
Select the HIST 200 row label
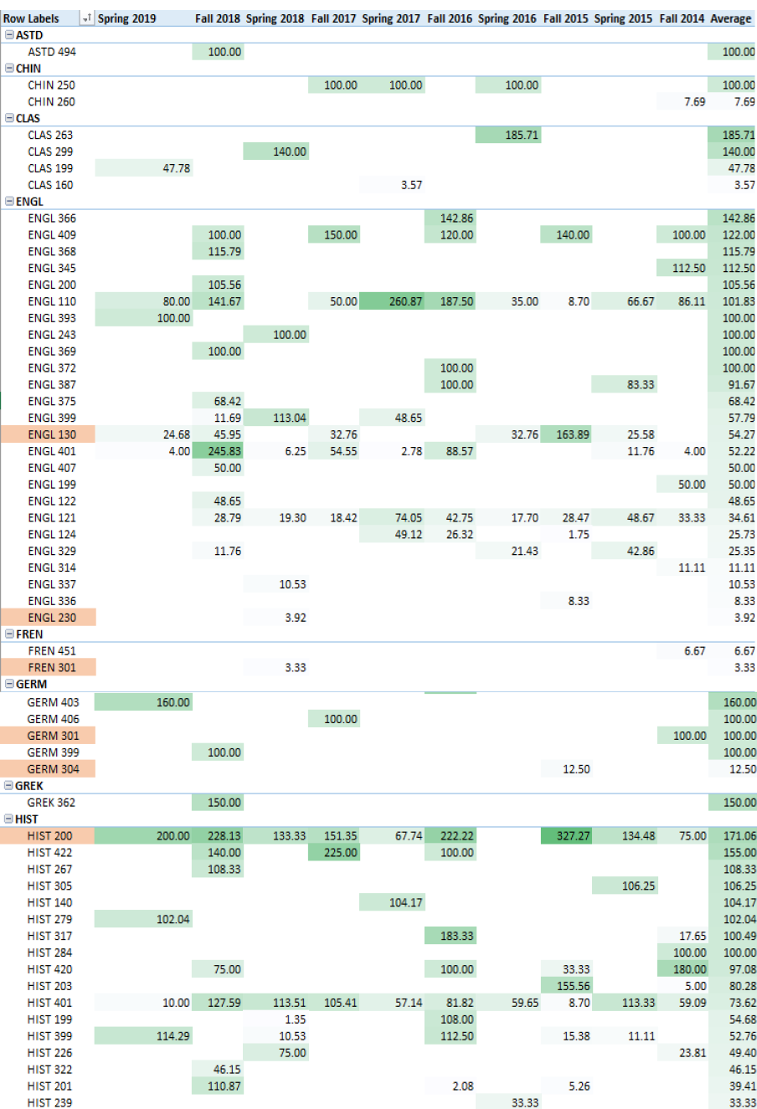(x=50, y=835)
